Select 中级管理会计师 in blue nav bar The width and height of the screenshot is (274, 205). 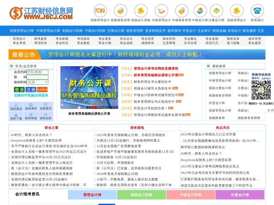pos(48,31)
